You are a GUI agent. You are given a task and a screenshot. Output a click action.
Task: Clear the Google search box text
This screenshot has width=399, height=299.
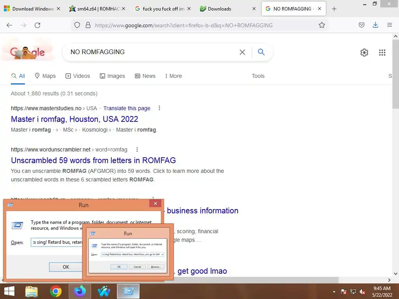point(242,52)
